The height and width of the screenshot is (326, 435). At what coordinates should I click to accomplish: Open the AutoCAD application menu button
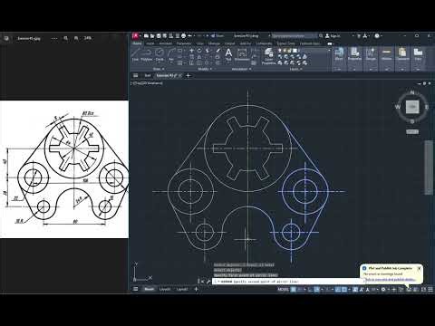click(x=136, y=36)
